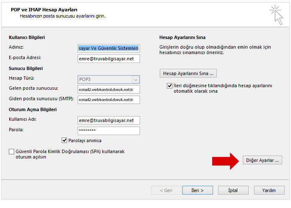The image size is (291, 208).
Task: Expand the Hesap Türü POP3 dropdown arrow
Action: 136,80
